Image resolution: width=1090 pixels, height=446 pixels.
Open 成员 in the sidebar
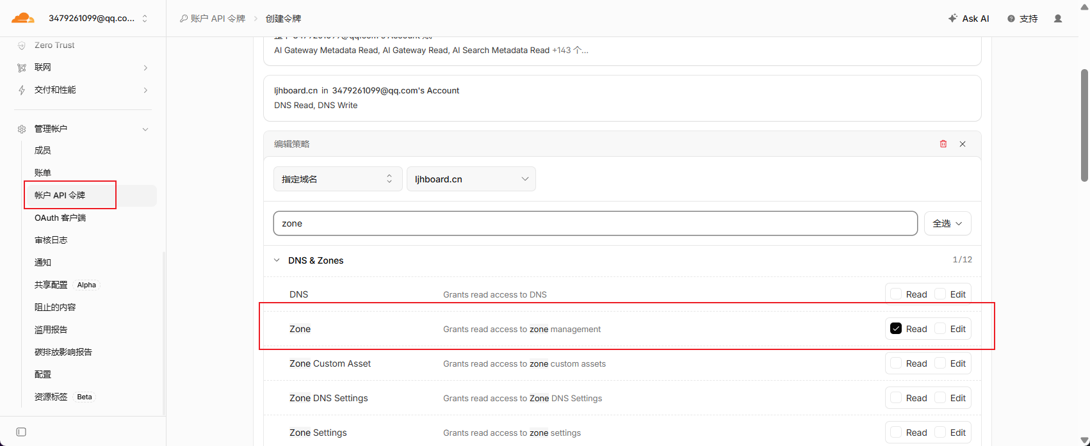coord(43,150)
